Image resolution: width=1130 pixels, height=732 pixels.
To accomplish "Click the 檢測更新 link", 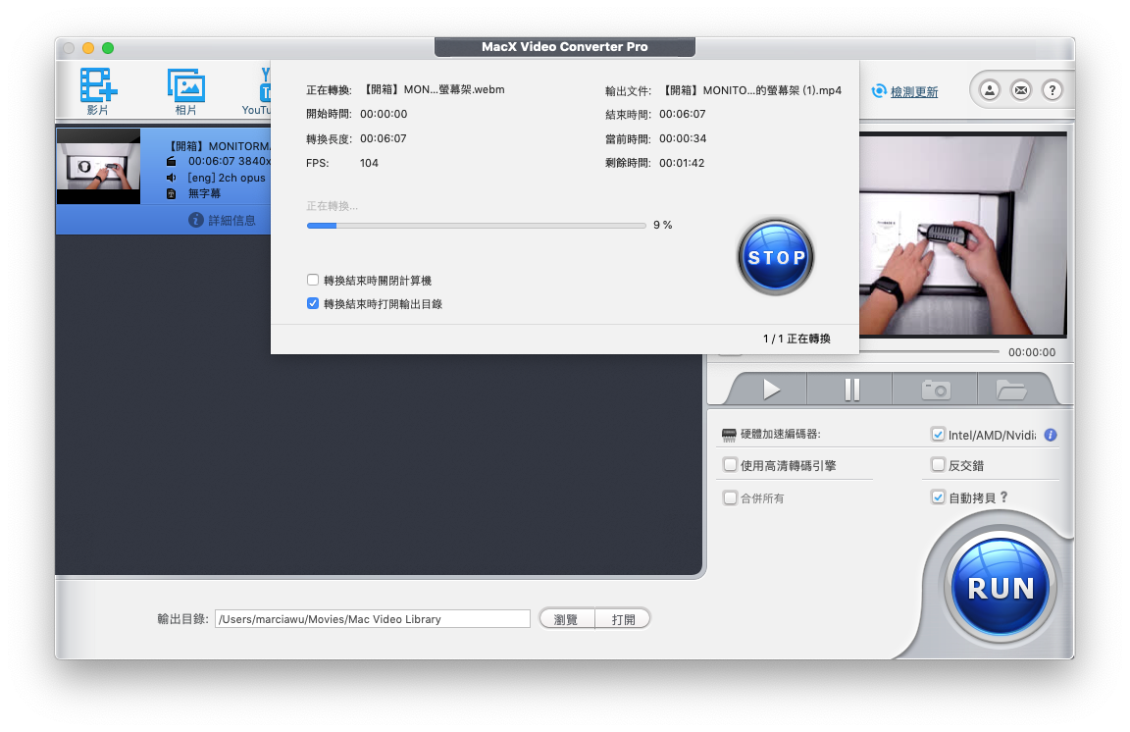I will (x=914, y=91).
